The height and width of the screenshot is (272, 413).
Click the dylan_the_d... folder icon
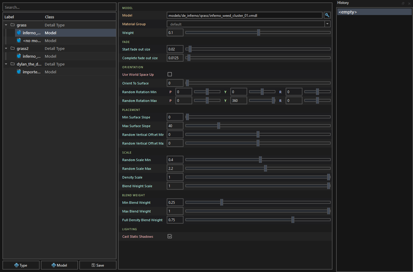13,64
